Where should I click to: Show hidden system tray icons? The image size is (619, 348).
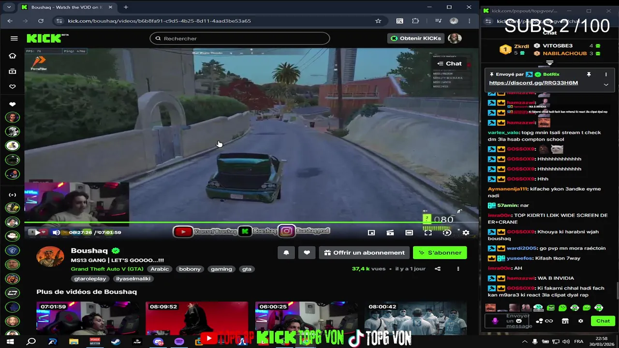pos(525,342)
